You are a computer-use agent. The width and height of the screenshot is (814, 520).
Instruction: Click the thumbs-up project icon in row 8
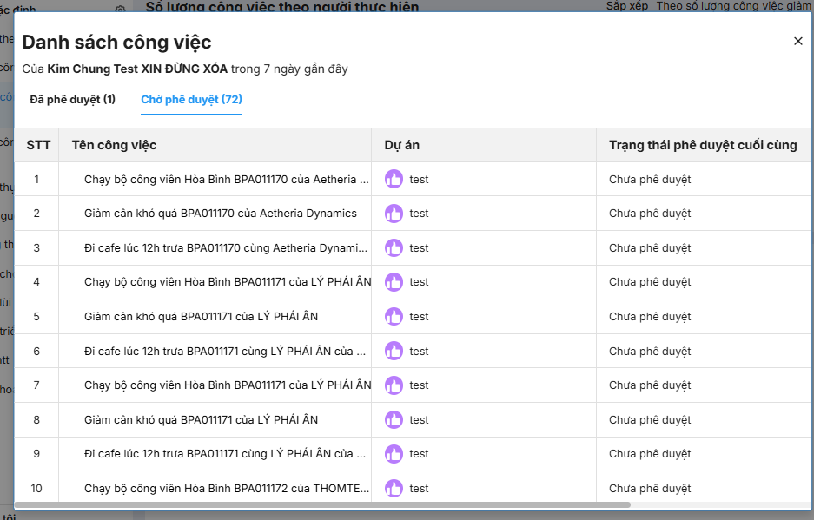click(394, 420)
